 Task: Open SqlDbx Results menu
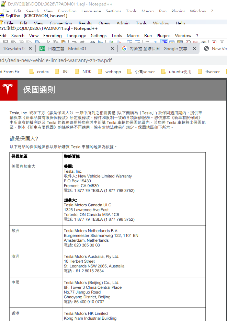[86, 23]
